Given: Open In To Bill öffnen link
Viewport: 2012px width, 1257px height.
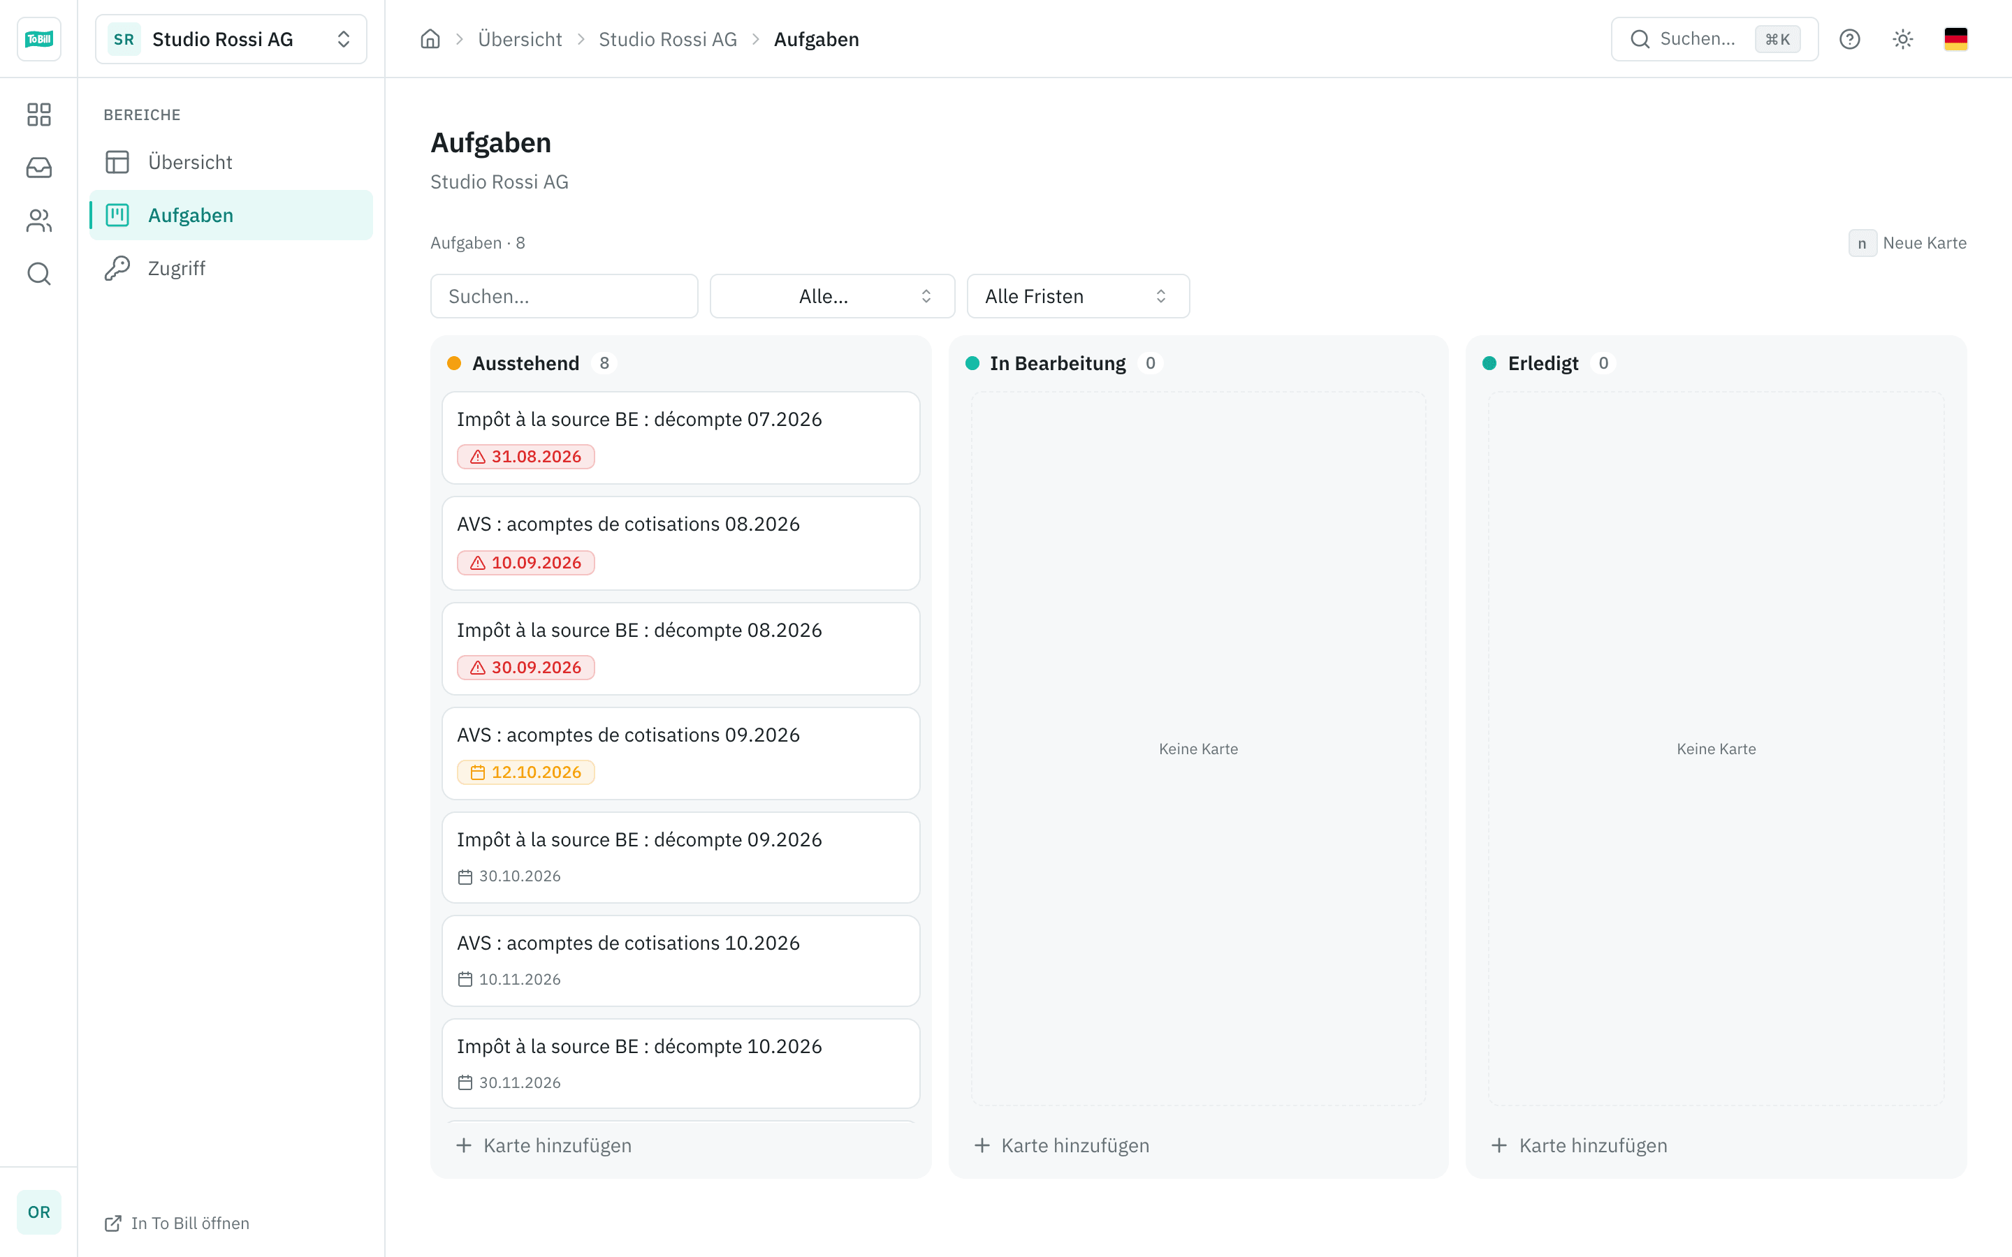Looking at the screenshot, I should click(176, 1223).
